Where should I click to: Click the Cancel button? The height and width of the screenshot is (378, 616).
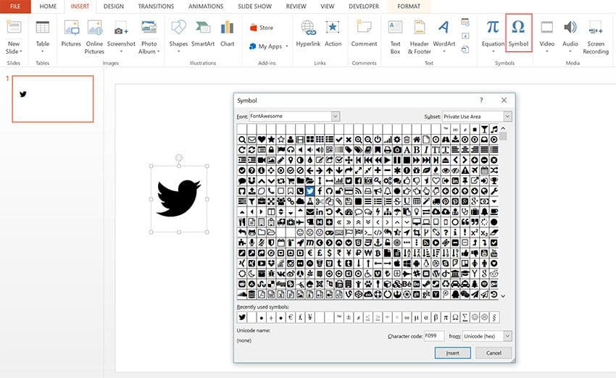[494, 353]
